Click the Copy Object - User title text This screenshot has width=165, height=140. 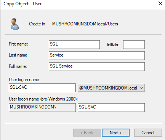[x=22, y=4]
